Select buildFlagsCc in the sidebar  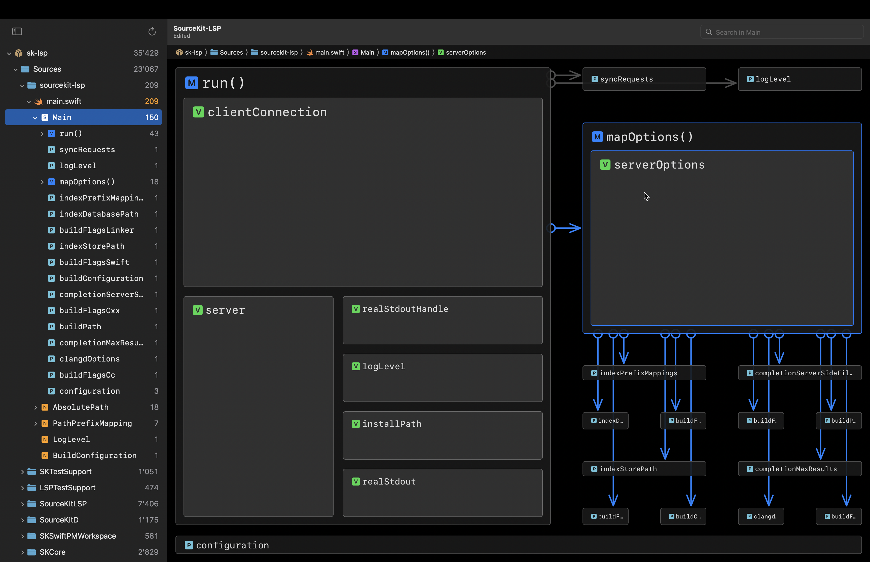(83, 375)
